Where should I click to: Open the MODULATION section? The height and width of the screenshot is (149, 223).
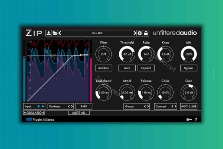(x=34, y=113)
